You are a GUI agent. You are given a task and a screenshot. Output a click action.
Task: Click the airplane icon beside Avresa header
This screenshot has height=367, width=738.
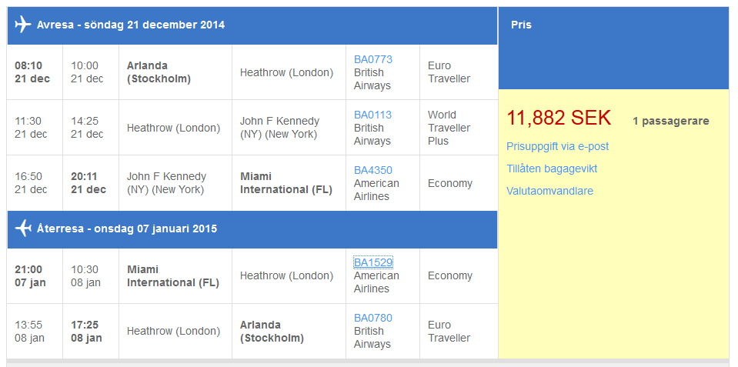[22, 25]
